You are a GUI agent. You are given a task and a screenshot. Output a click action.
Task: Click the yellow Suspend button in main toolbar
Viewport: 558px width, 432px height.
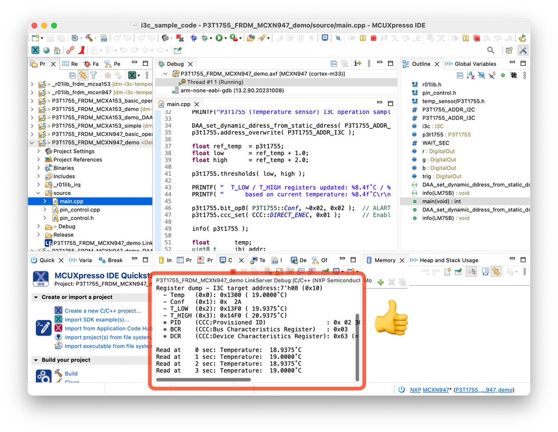click(363, 38)
